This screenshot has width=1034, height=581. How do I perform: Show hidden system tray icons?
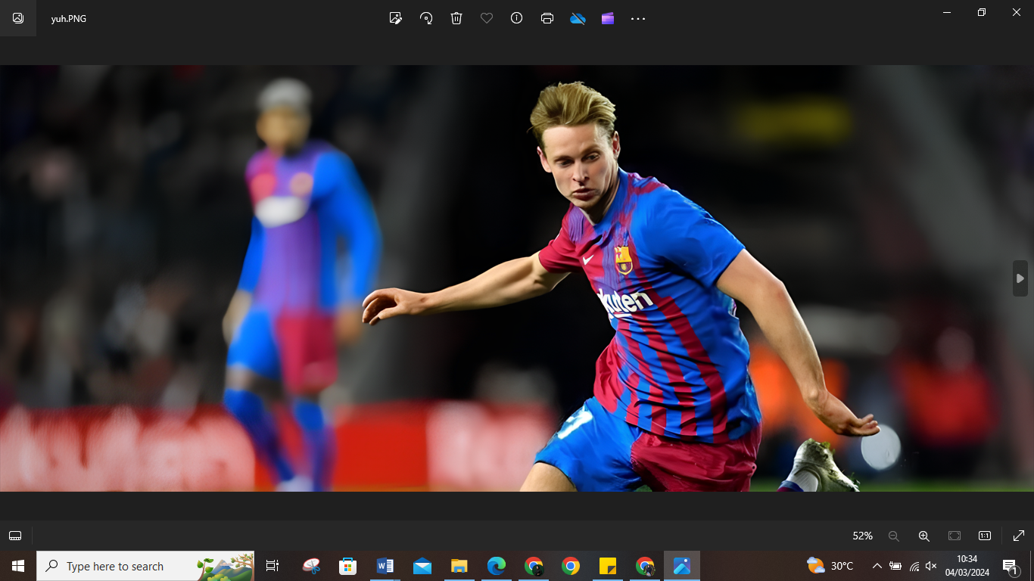(877, 566)
